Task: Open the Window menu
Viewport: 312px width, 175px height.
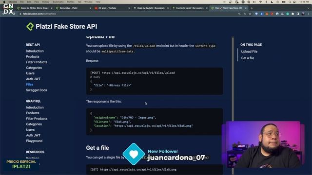Action: pos(88,2)
